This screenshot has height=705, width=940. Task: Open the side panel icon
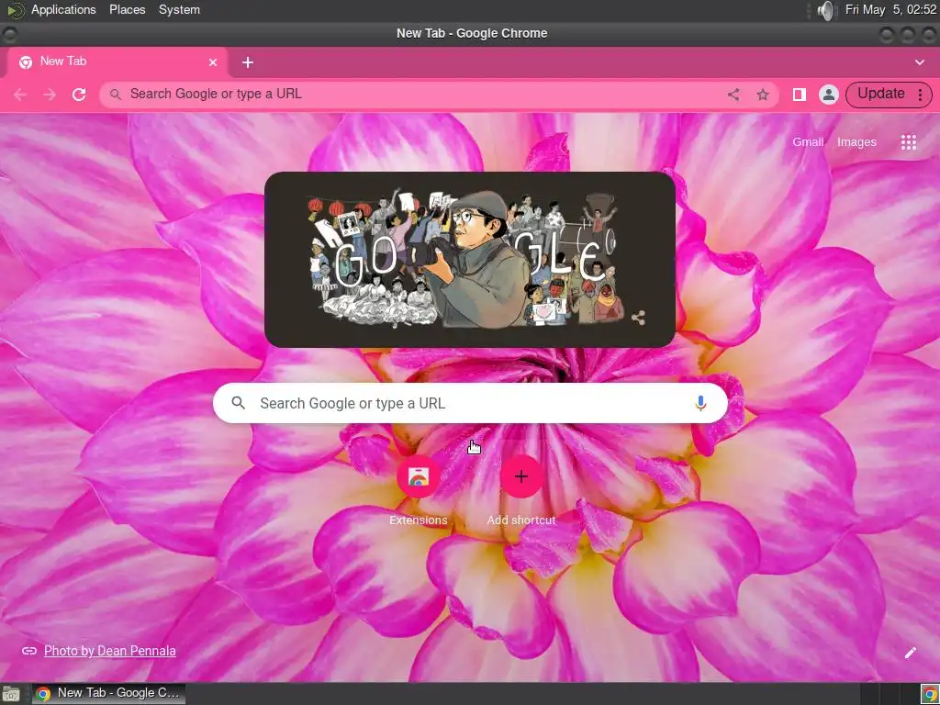[x=800, y=95]
